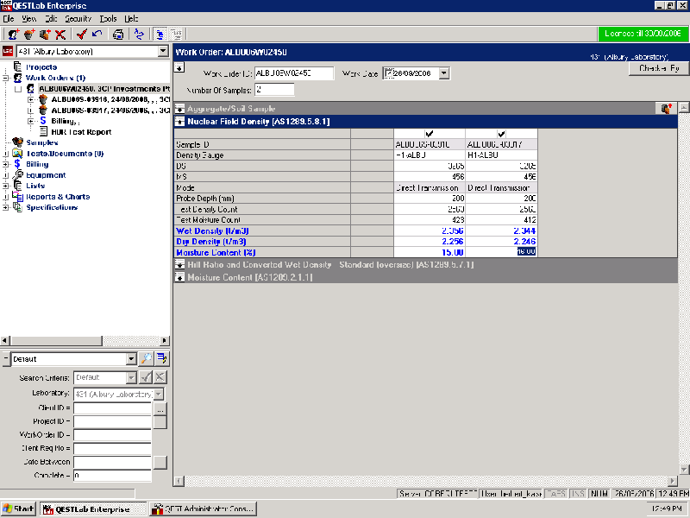Click the red X delete toolbar icon
The height and width of the screenshot is (518, 690).
[x=60, y=35]
